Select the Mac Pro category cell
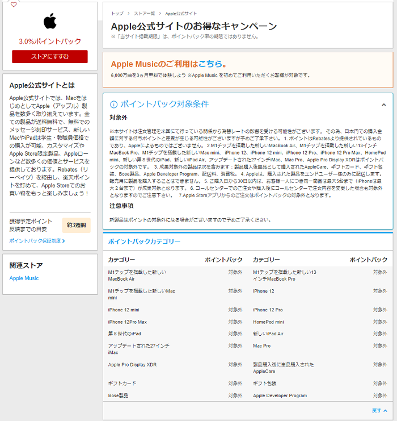Viewport: 397px width, 421px height. [261, 346]
